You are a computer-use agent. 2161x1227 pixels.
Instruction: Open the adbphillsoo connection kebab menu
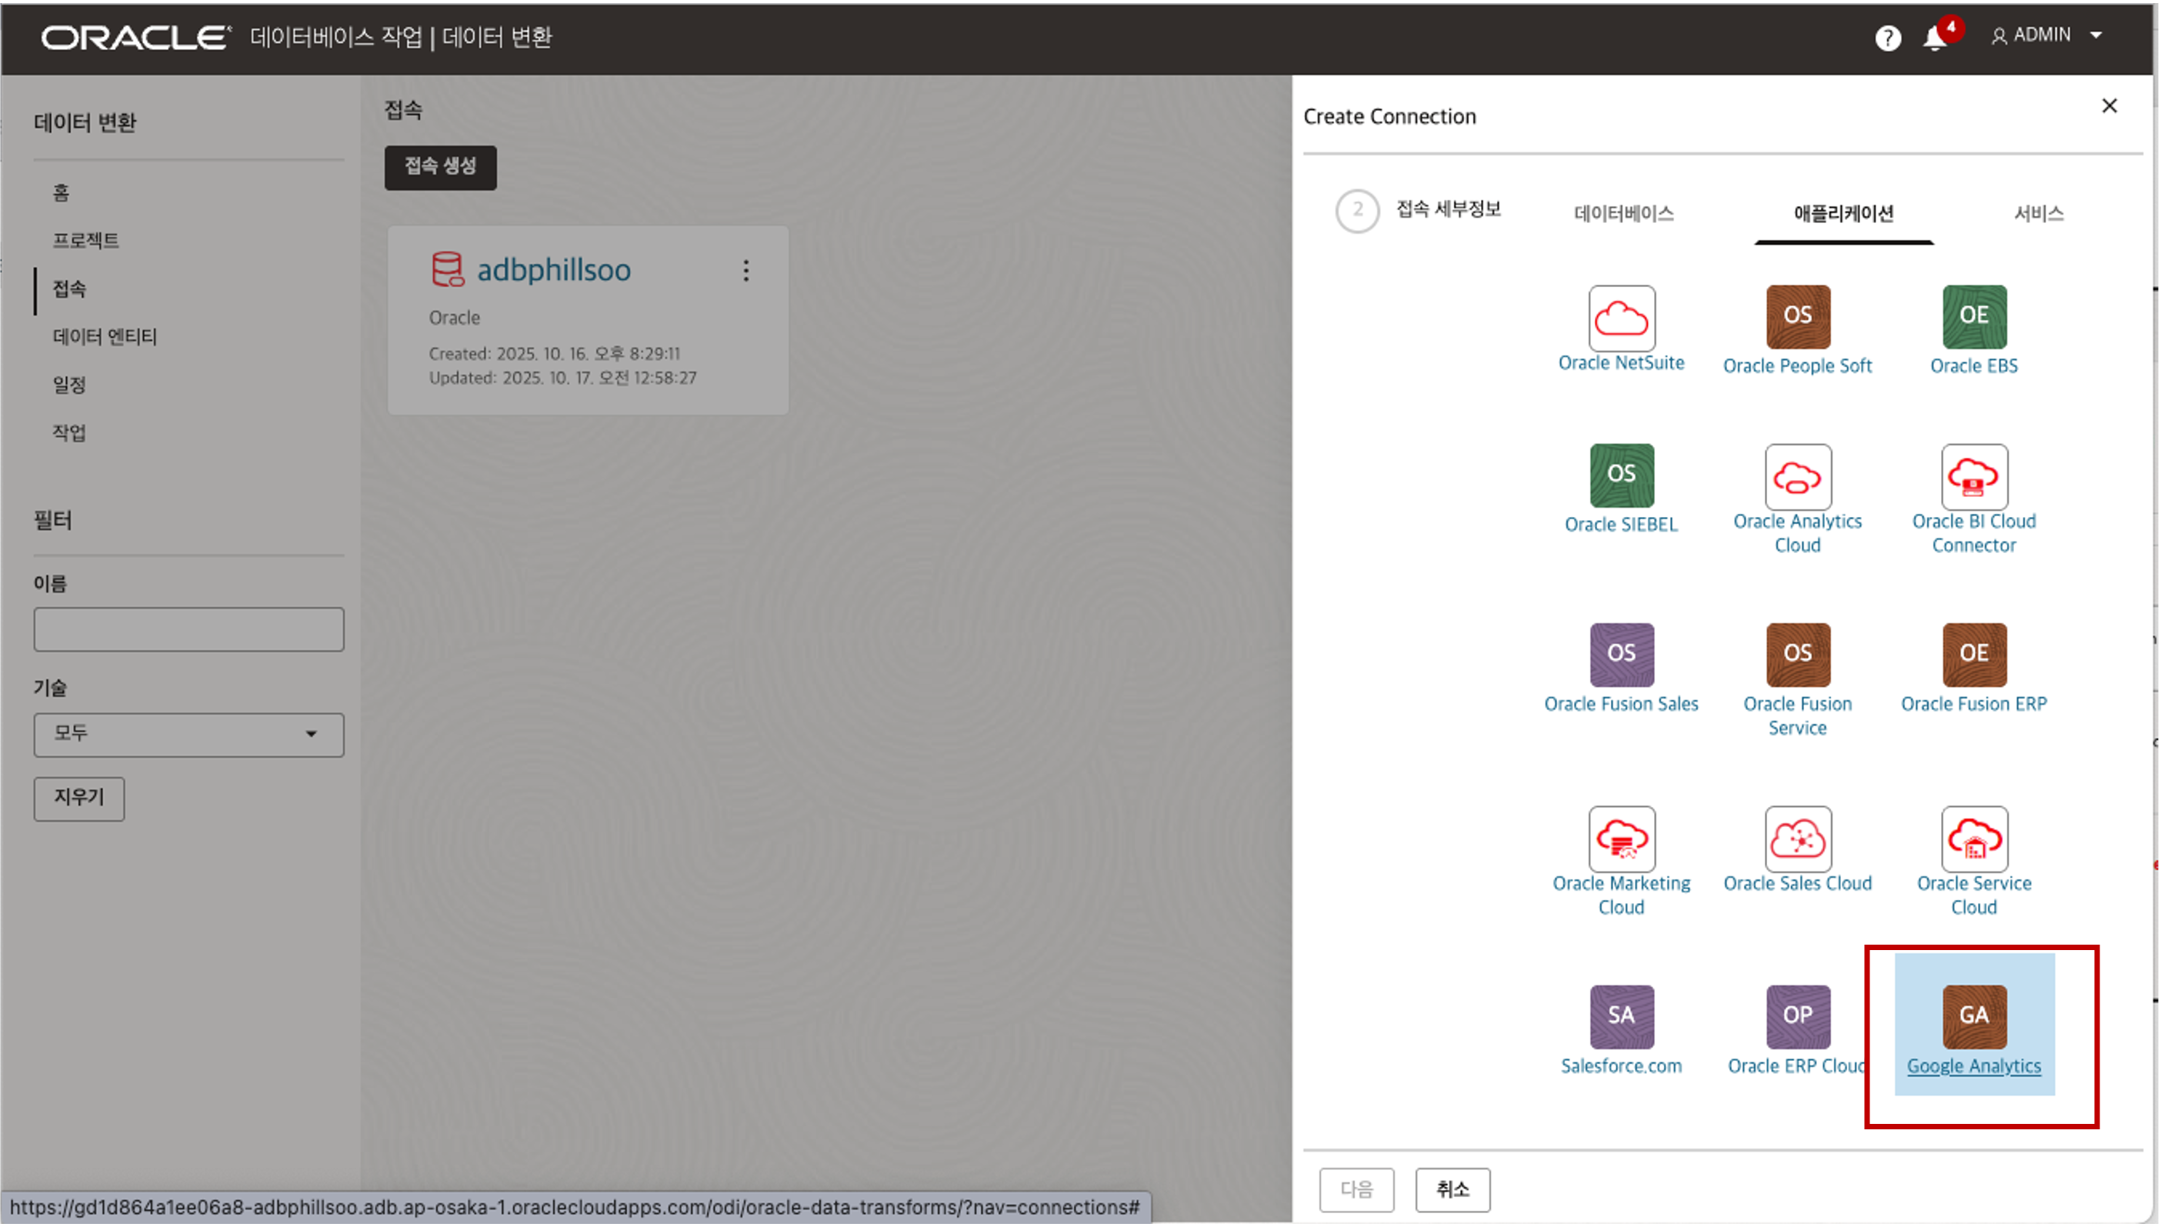pyautogui.click(x=745, y=271)
